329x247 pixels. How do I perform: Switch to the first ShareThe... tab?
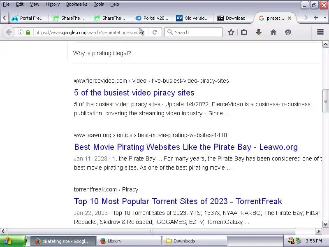pyautogui.click(x=69, y=18)
